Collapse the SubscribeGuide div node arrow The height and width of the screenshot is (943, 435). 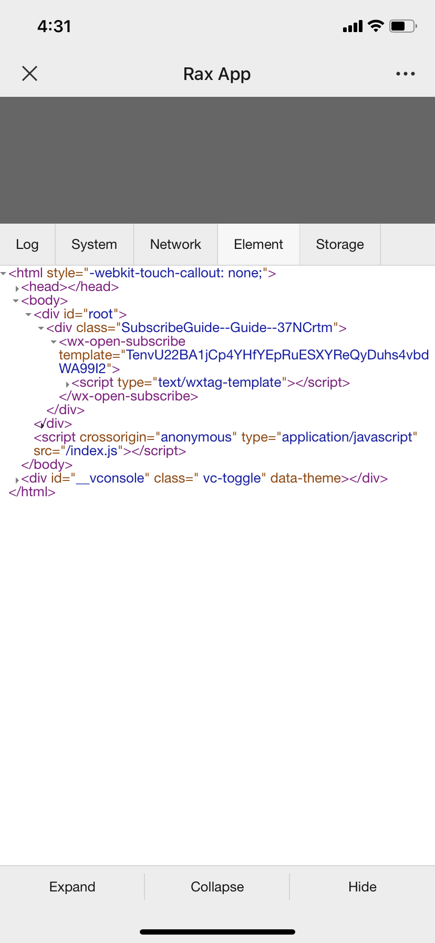42,328
